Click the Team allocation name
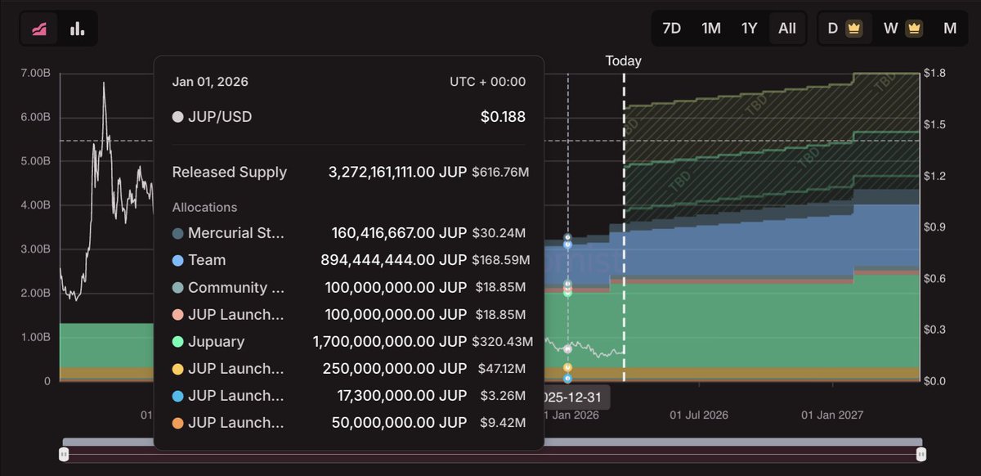Image resolution: width=981 pixels, height=476 pixels. pos(207,260)
